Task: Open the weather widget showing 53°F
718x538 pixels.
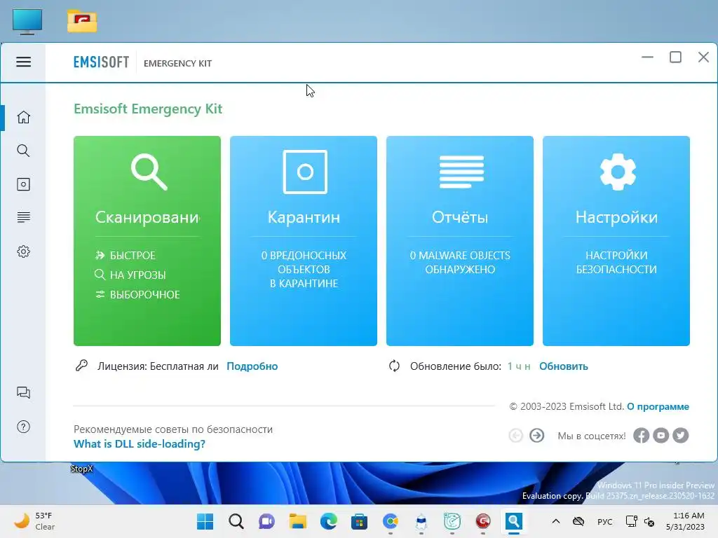Action: [x=33, y=521]
